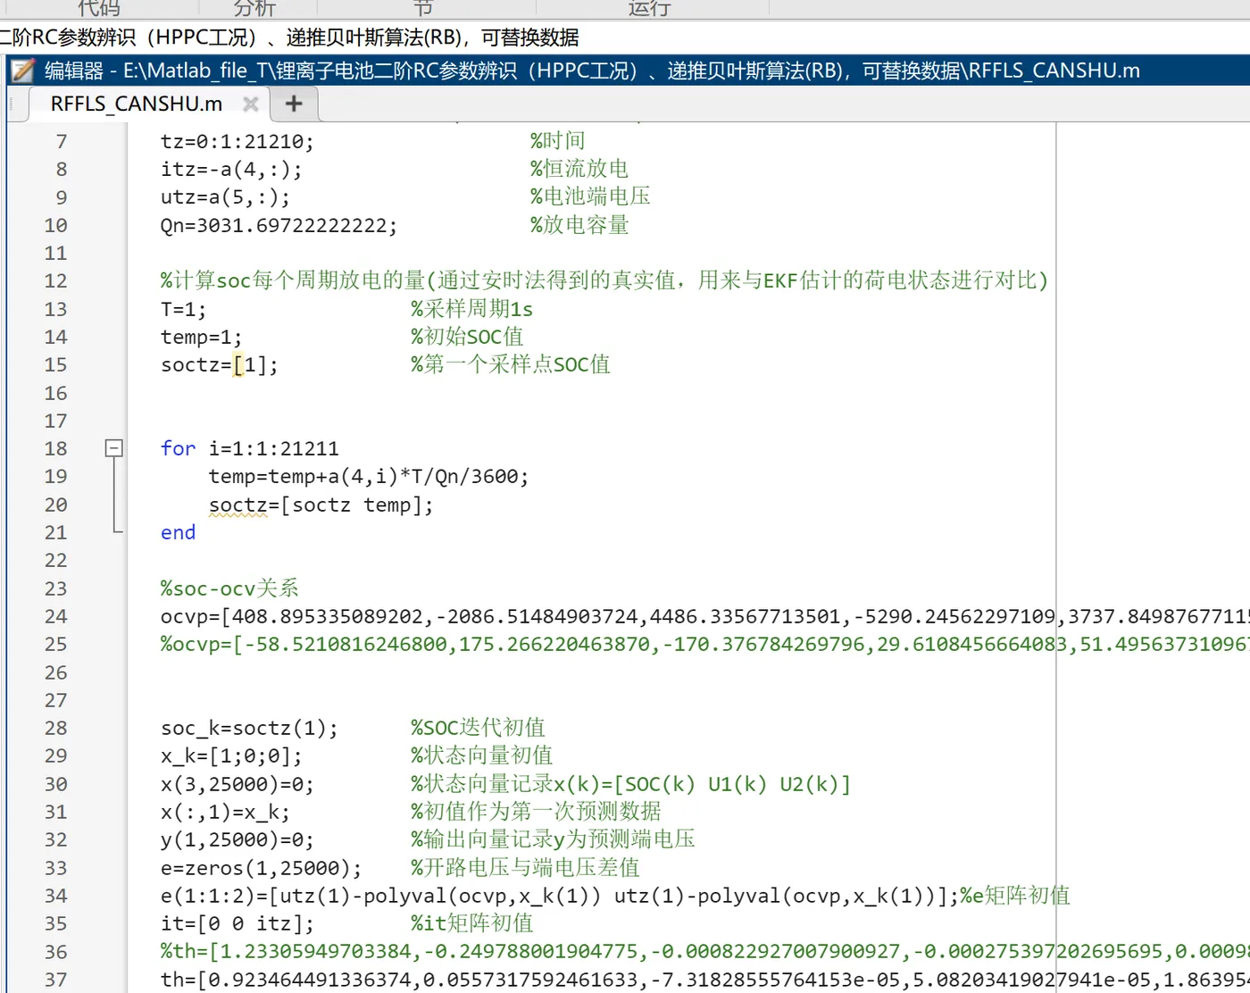Image resolution: width=1250 pixels, height=993 pixels.
Task: Click the '%计算soc每个周期放电的量' comment line
Action: (x=604, y=280)
